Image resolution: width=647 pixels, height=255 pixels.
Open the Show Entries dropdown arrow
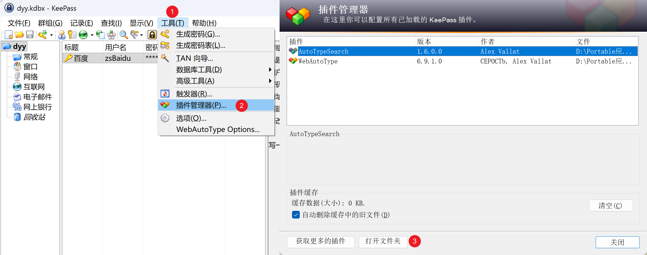point(141,35)
